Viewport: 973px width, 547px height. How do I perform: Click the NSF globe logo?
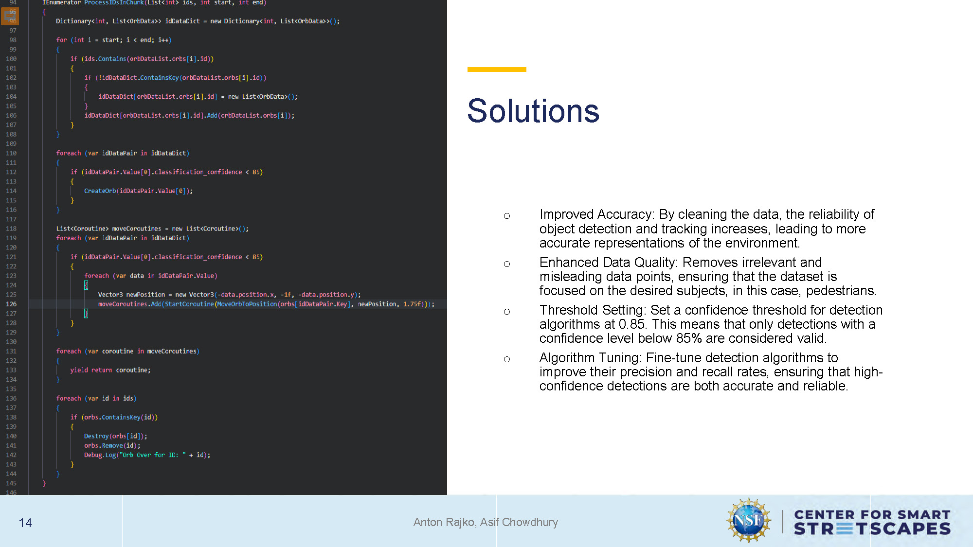point(748,521)
